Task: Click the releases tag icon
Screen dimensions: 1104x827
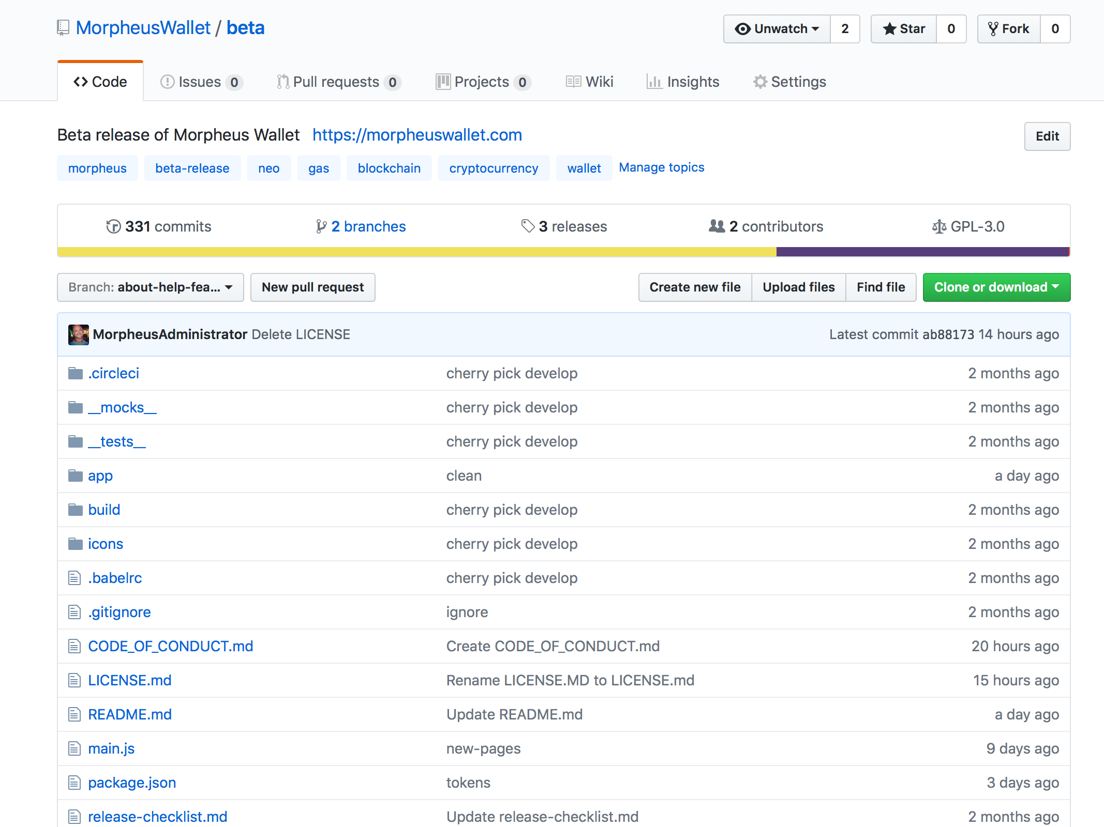Action: tap(528, 226)
